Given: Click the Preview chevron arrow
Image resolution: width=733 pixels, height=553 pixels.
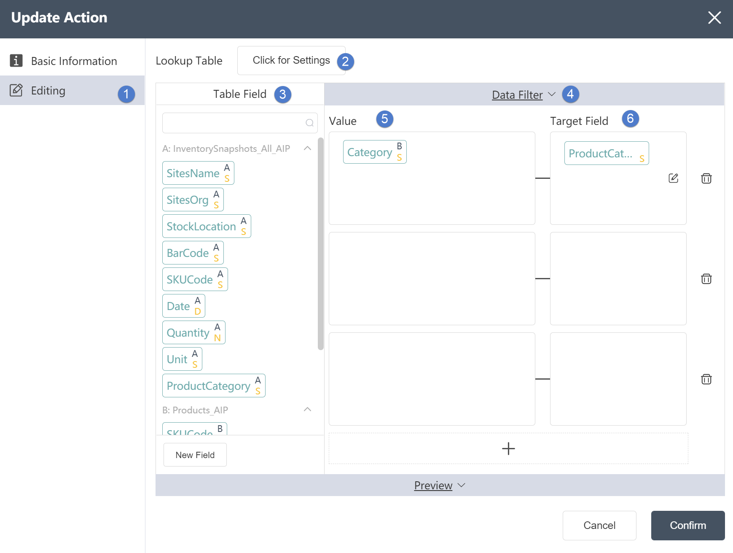Looking at the screenshot, I should pos(462,485).
